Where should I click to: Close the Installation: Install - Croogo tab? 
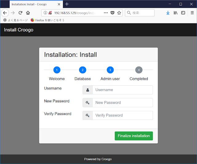coord(59,4)
